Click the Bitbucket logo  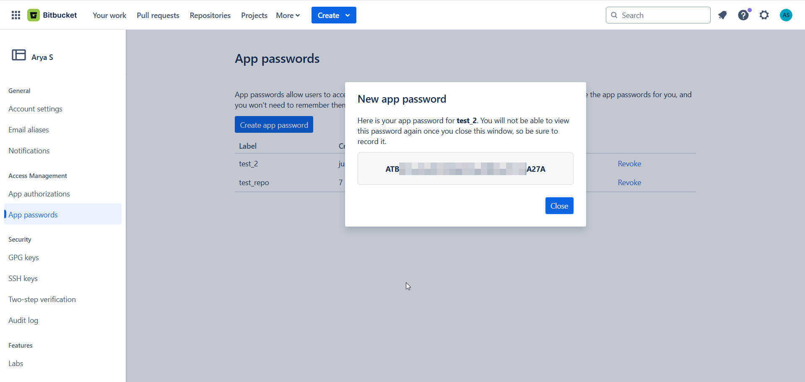[x=34, y=15]
